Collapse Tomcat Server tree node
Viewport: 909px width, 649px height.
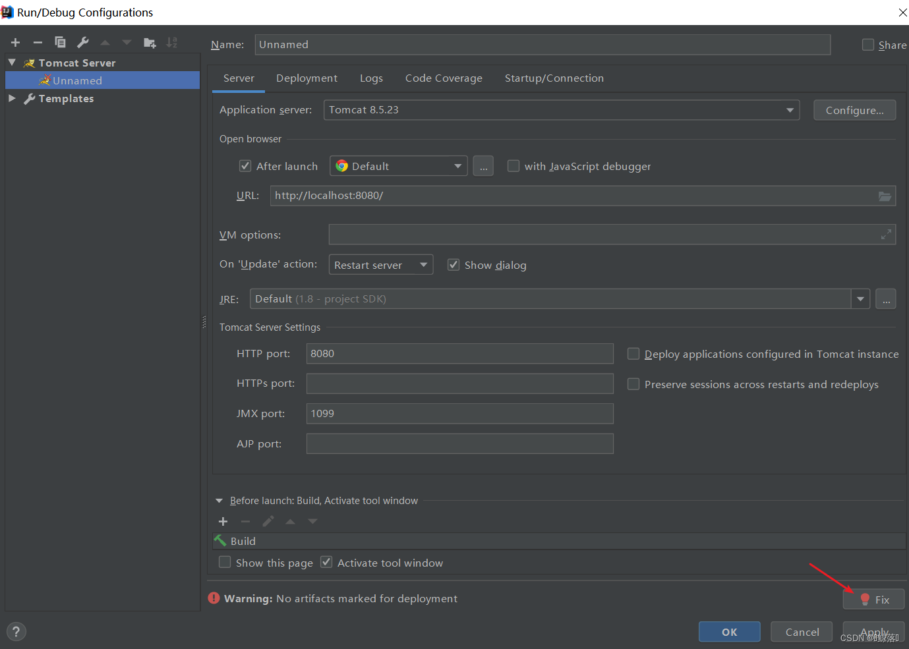click(12, 63)
